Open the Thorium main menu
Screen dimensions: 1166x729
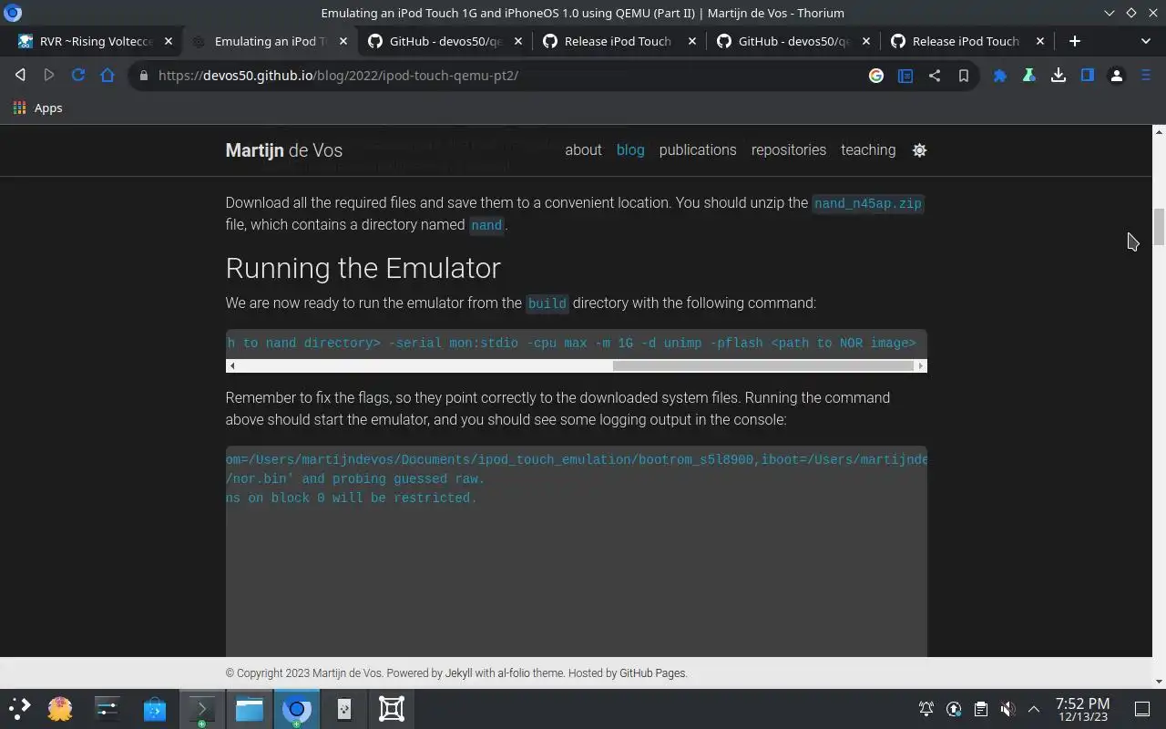pyautogui.click(x=1146, y=76)
